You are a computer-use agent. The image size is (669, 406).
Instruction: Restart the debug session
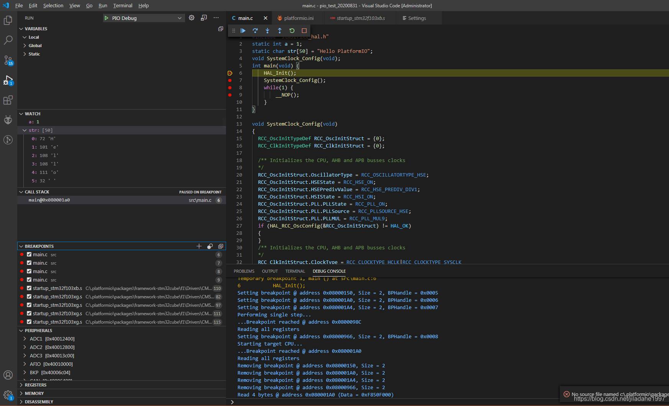(x=292, y=31)
